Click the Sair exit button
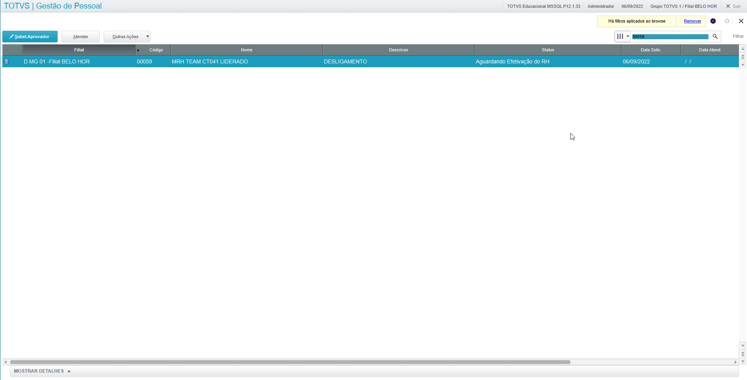The width and height of the screenshot is (747, 380). 733,6
